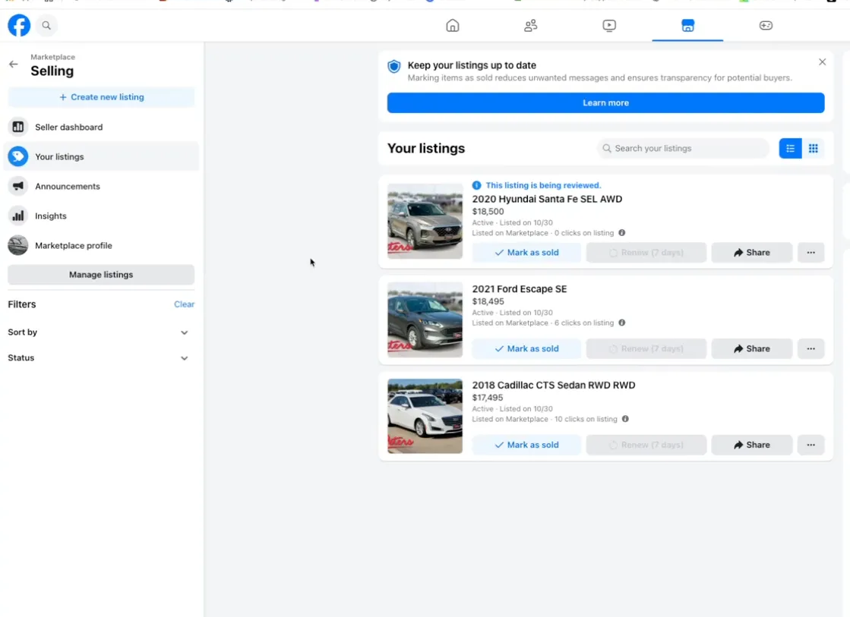Click Create new listing button
This screenshot has width=850, height=617.
coord(101,97)
